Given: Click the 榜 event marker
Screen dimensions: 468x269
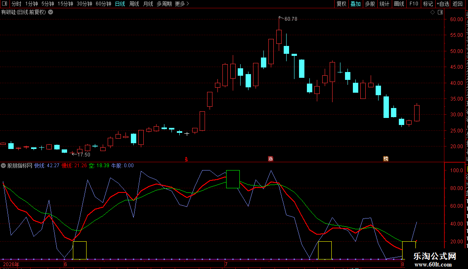Looking at the screenshot, I should click(386, 159).
